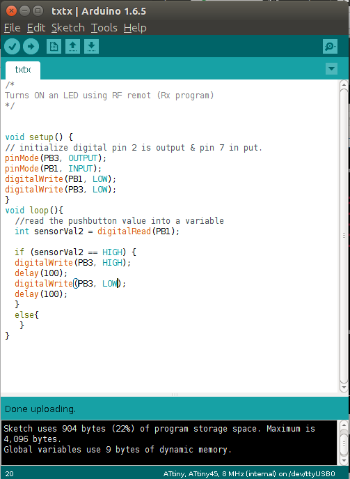
Task: Open the Help menu
Action: coord(135,28)
